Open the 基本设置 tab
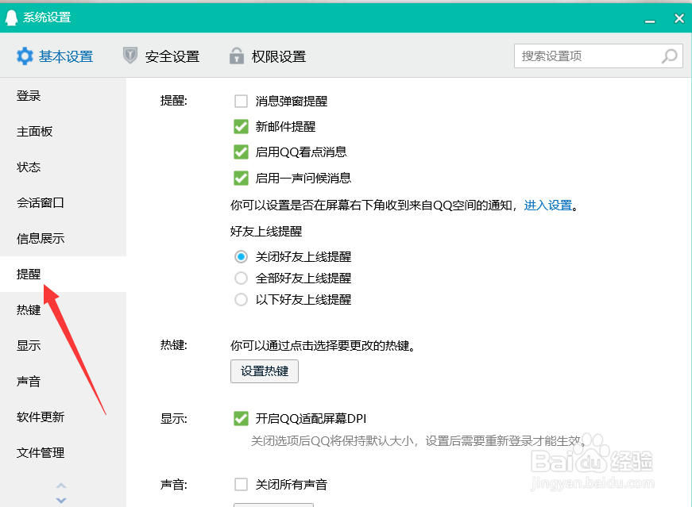 55,56
